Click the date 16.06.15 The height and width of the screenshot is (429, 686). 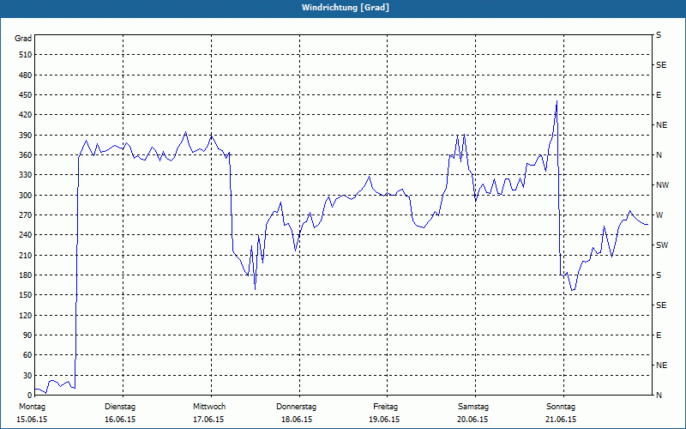click(x=120, y=420)
